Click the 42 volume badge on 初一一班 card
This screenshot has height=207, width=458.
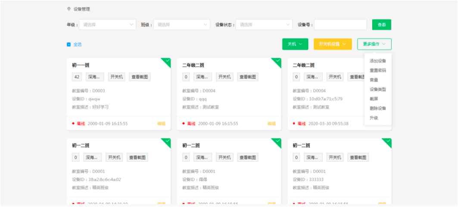[x=77, y=77]
